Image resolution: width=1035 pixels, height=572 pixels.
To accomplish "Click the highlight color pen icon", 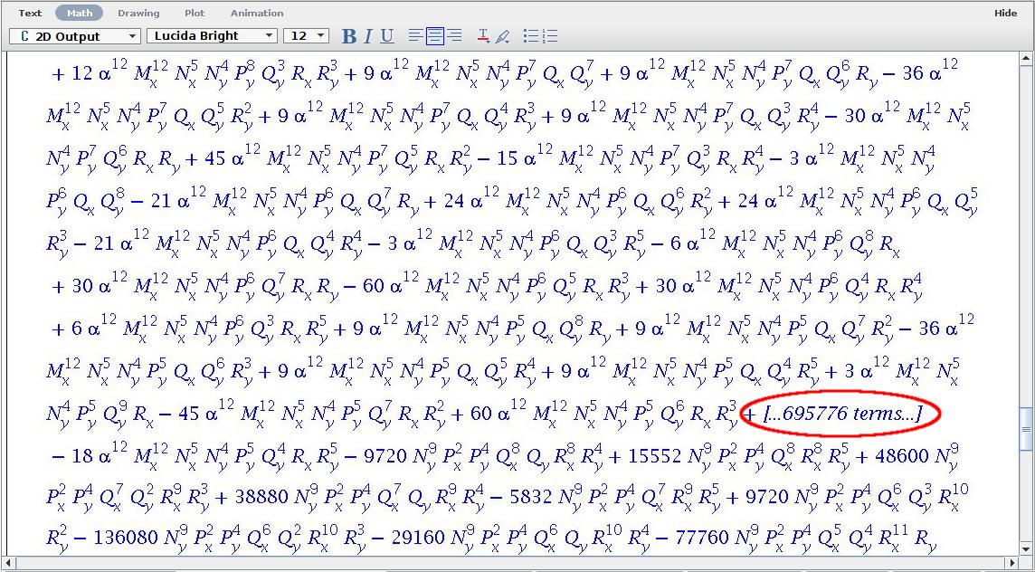I will [503, 36].
